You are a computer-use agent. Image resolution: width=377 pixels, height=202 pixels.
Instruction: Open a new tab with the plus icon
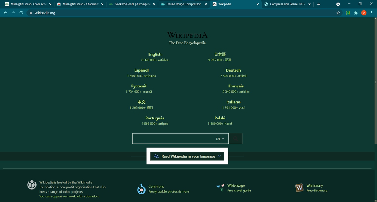point(319,4)
